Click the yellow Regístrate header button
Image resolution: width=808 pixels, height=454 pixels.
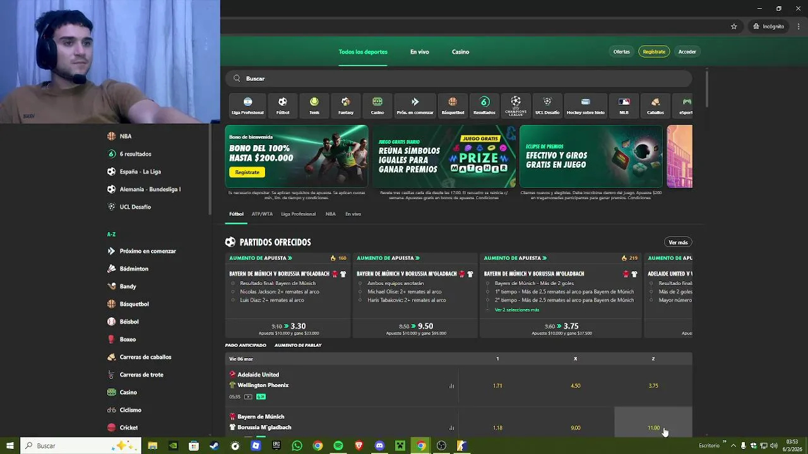(654, 52)
